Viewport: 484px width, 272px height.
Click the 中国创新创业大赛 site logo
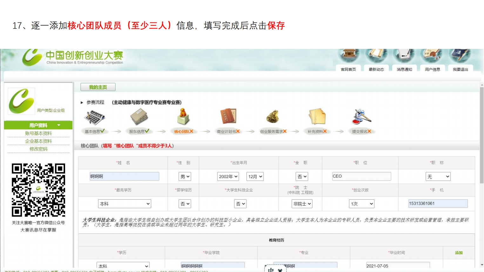72,57
